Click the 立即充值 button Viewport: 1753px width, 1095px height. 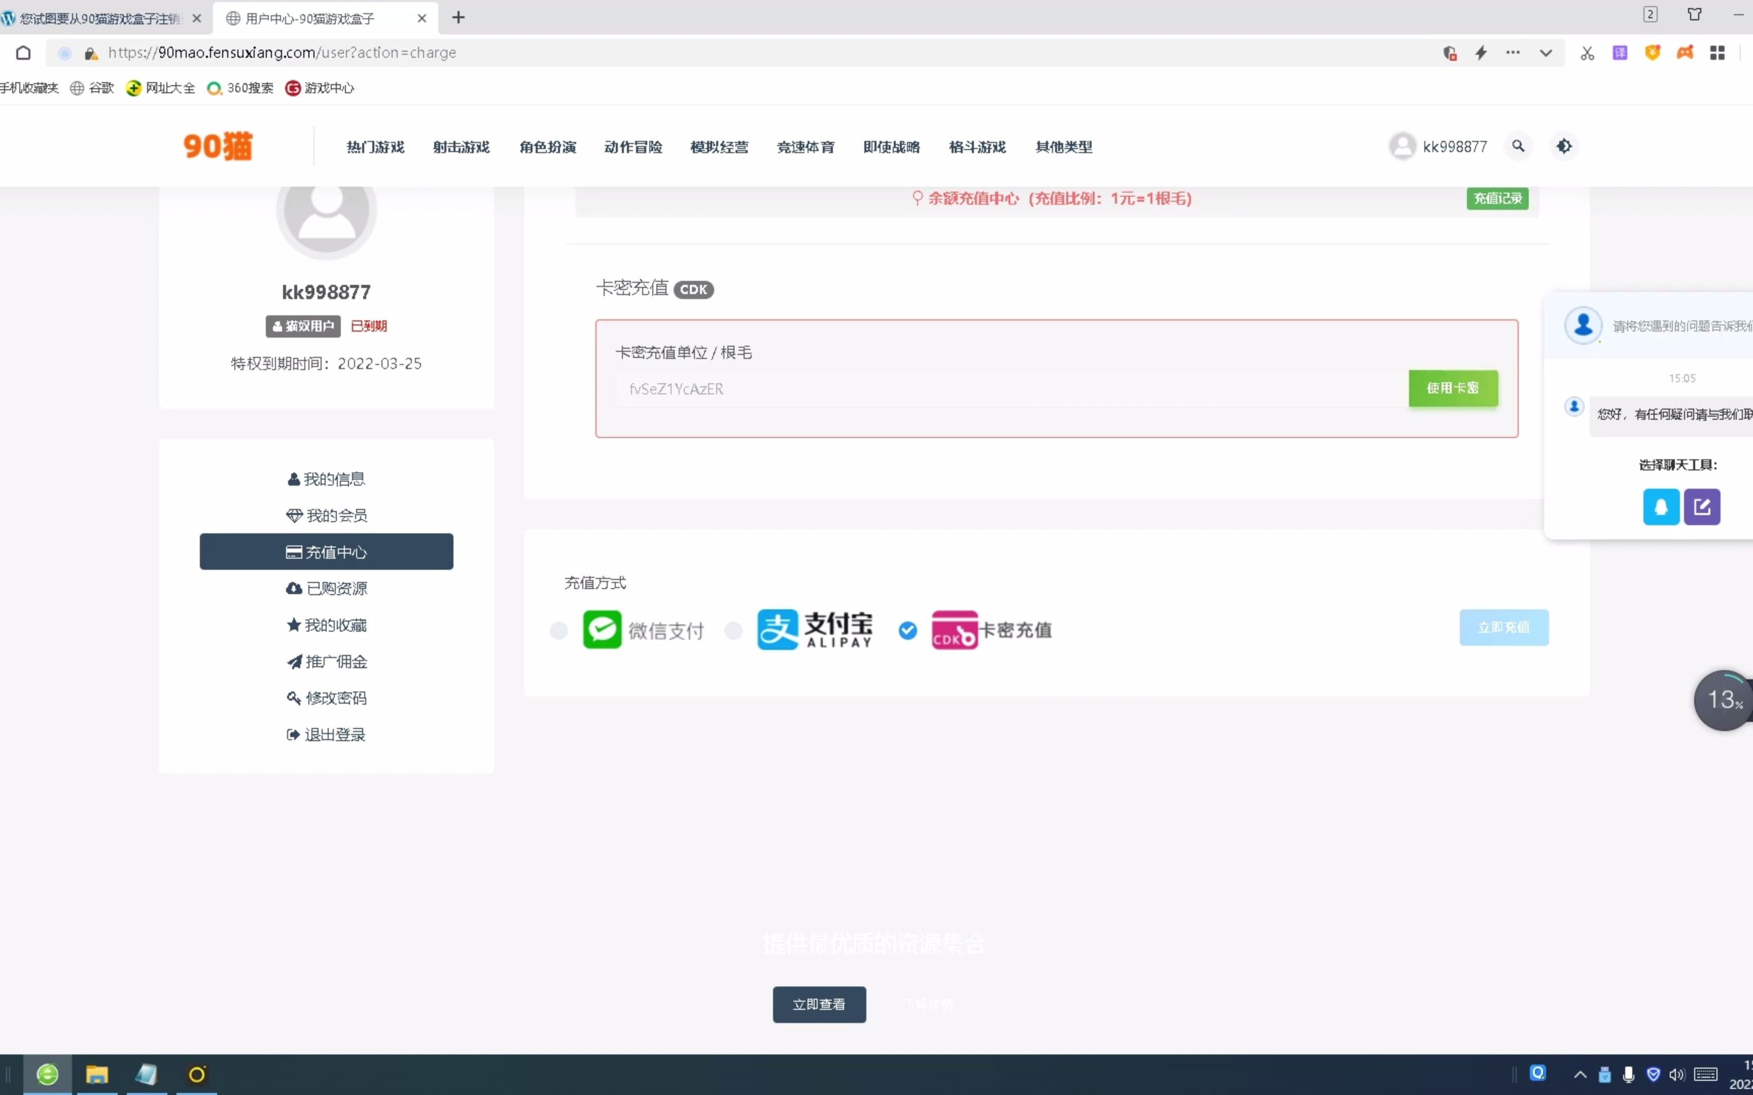click(x=1504, y=627)
